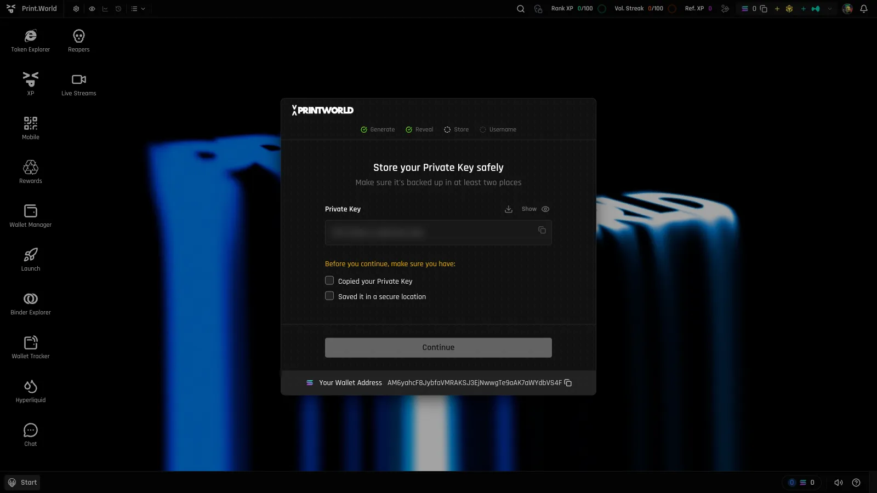Click the yellow plus beside the BNB icon
Image resolution: width=877 pixels, height=493 pixels.
point(777,9)
